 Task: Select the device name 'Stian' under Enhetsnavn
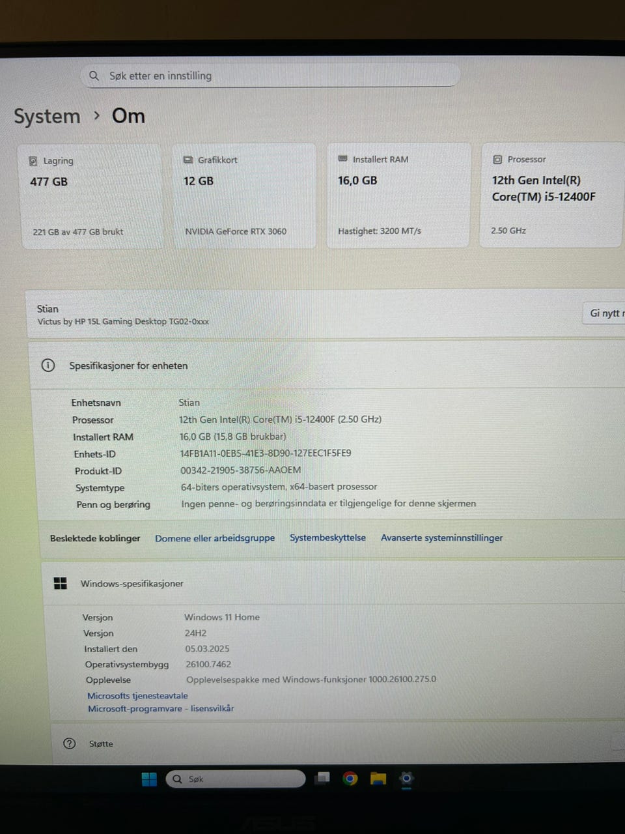(x=189, y=403)
